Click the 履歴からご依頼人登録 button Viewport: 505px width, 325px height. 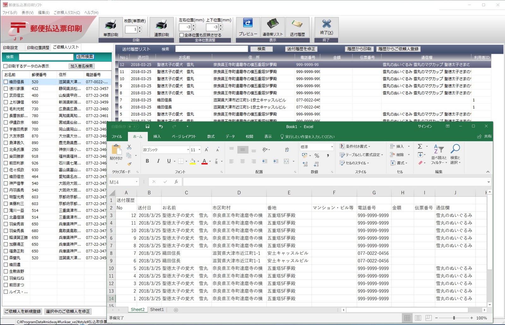398,49
